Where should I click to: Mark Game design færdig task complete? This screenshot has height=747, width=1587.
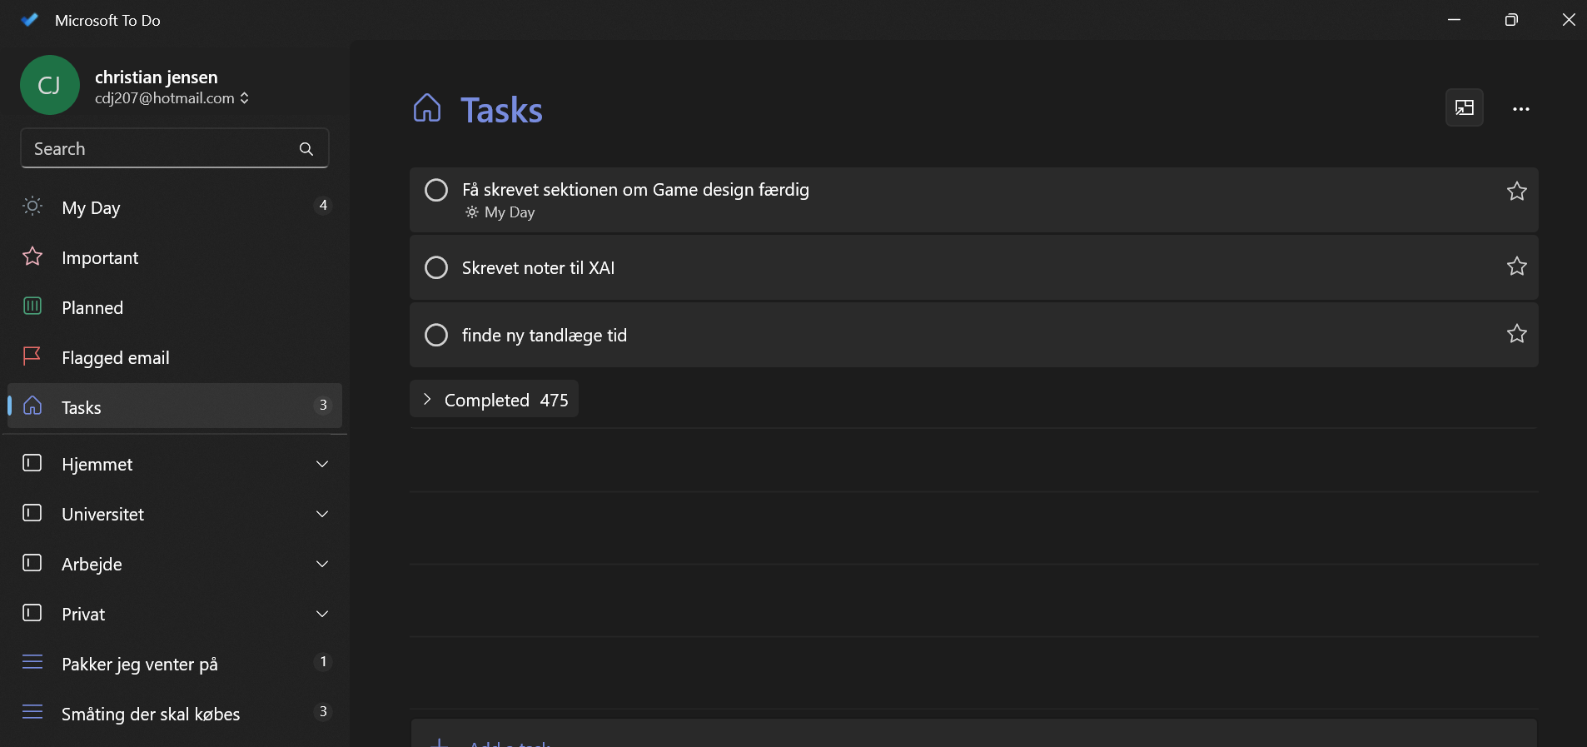[436, 190]
